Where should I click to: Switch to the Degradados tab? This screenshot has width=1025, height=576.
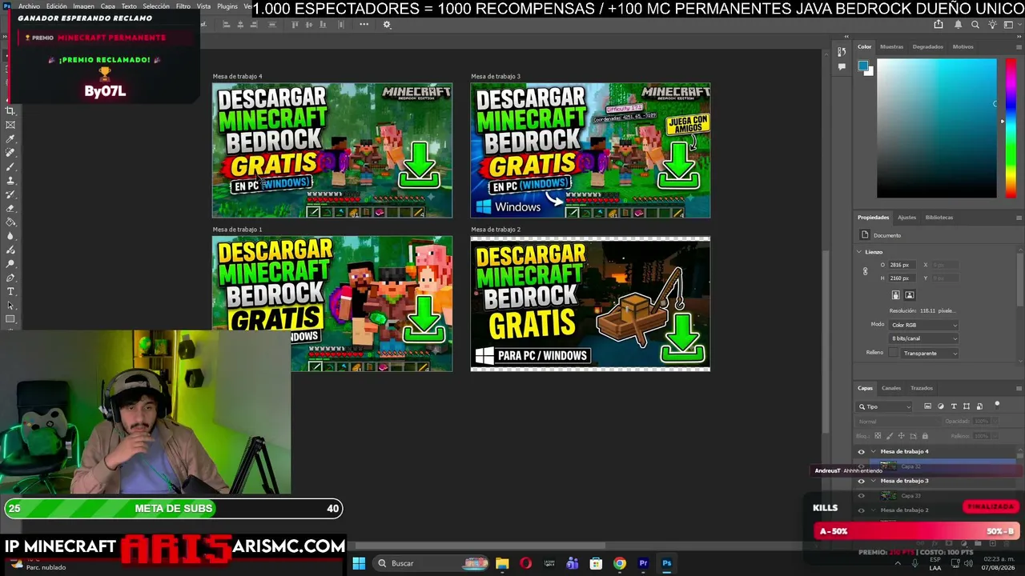[928, 46]
